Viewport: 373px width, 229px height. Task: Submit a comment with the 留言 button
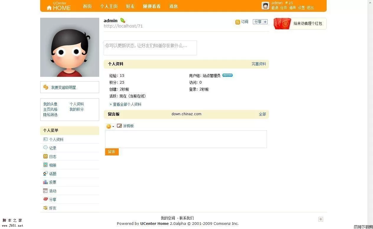112,152
